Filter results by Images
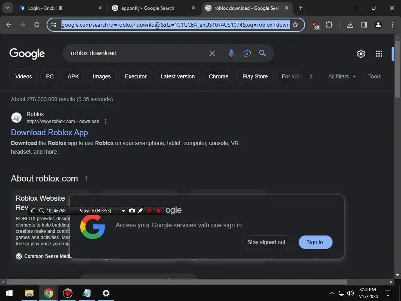Viewport: 401px width, 301px height. click(x=101, y=76)
